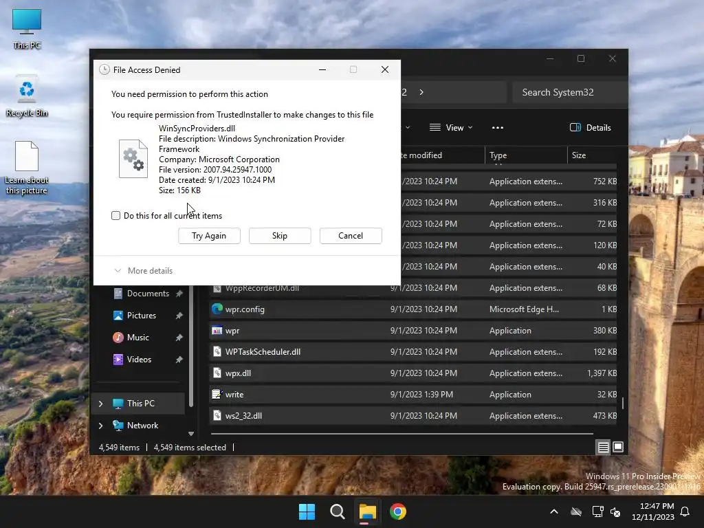Click the write file name
The width and height of the screenshot is (704, 528).
(x=234, y=395)
